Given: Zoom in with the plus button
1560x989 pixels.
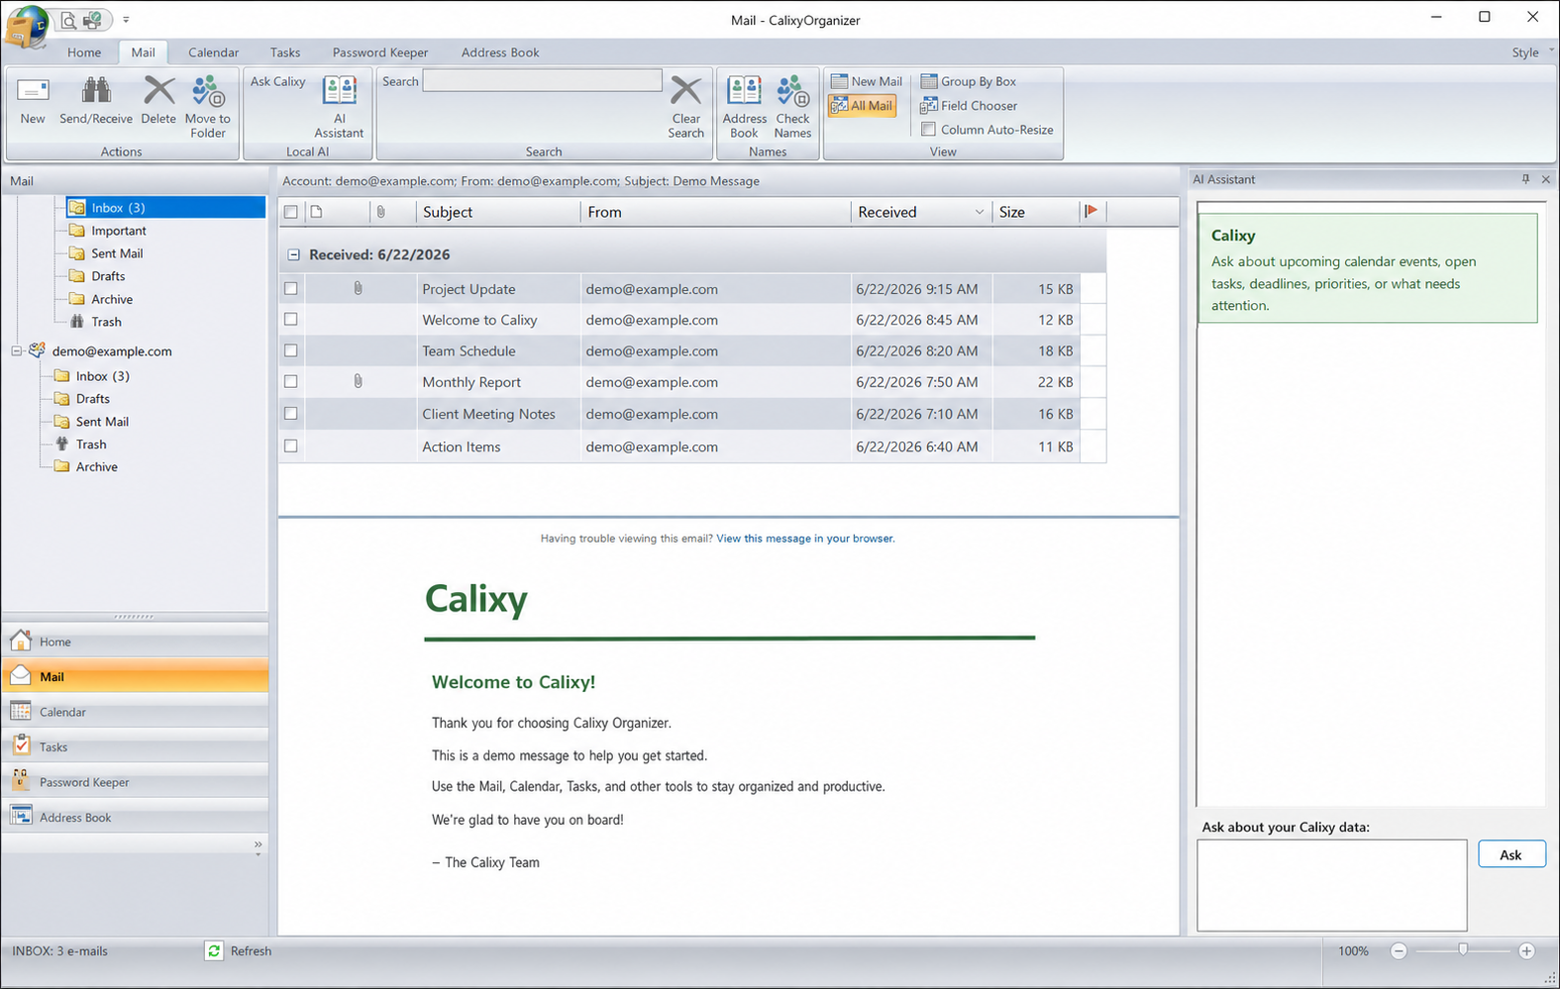Looking at the screenshot, I should pos(1526,950).
